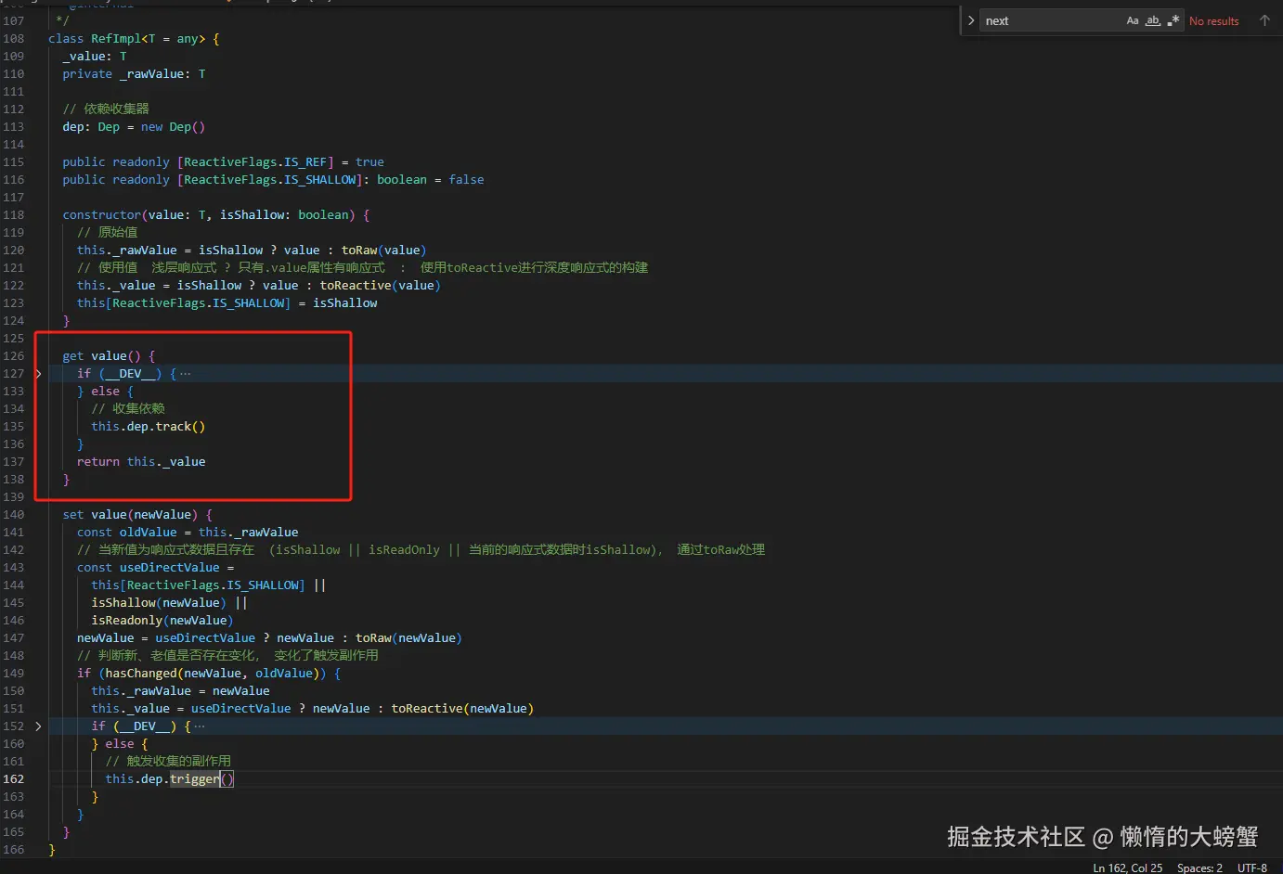The width and height of the screenshot is (1283, 874).
Task: Click 'toReactive(value)' on line 122
Action: point(381,286)
